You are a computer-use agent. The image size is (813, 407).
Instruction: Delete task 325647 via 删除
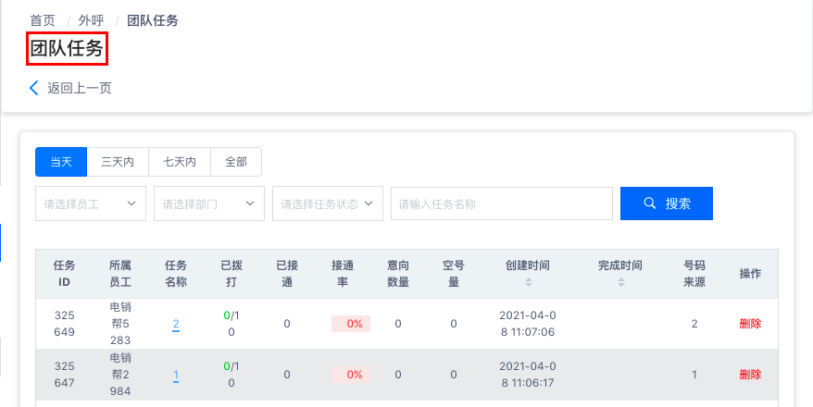(x=750, y=375)
